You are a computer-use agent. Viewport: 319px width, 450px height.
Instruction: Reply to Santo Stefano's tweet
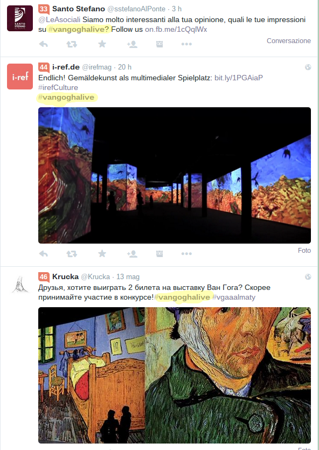43,44
